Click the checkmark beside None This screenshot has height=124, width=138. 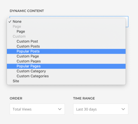pyautogui.click(x=10, y=21)
